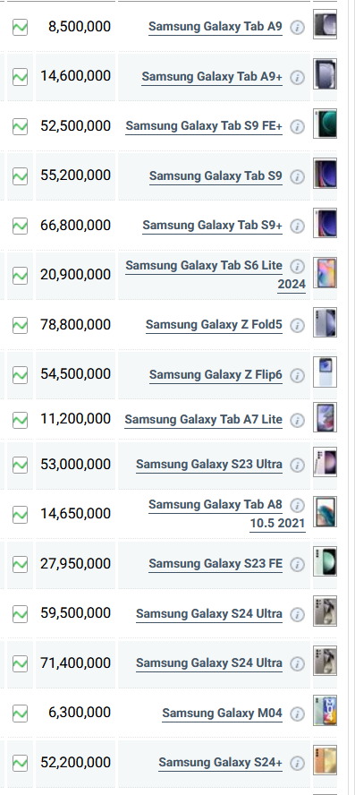Click info icon next to Galaxy S23 FE

297,564
